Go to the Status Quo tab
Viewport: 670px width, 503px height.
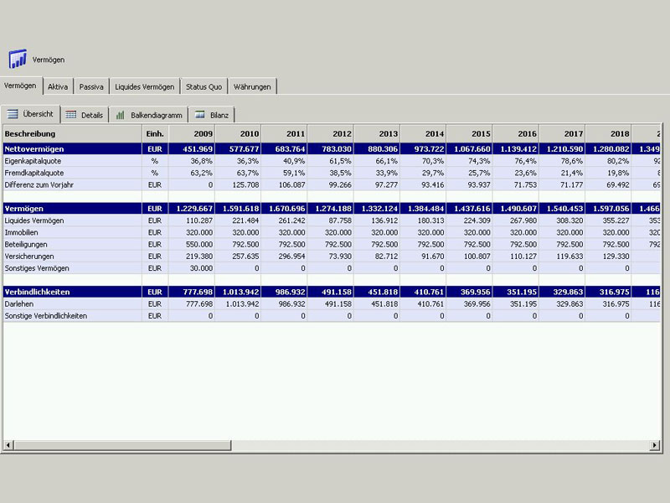204,86
